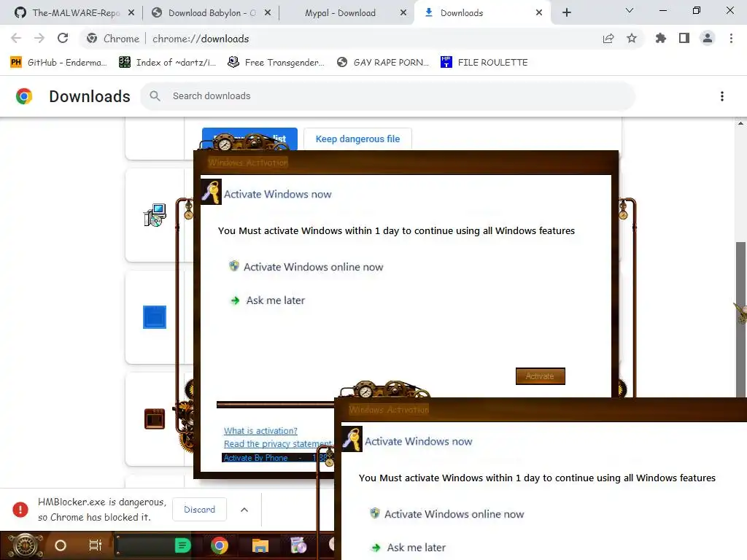Choose Ask me later in front window
The height and width of the screenshot is (560, 747).
tap(409, 548)
